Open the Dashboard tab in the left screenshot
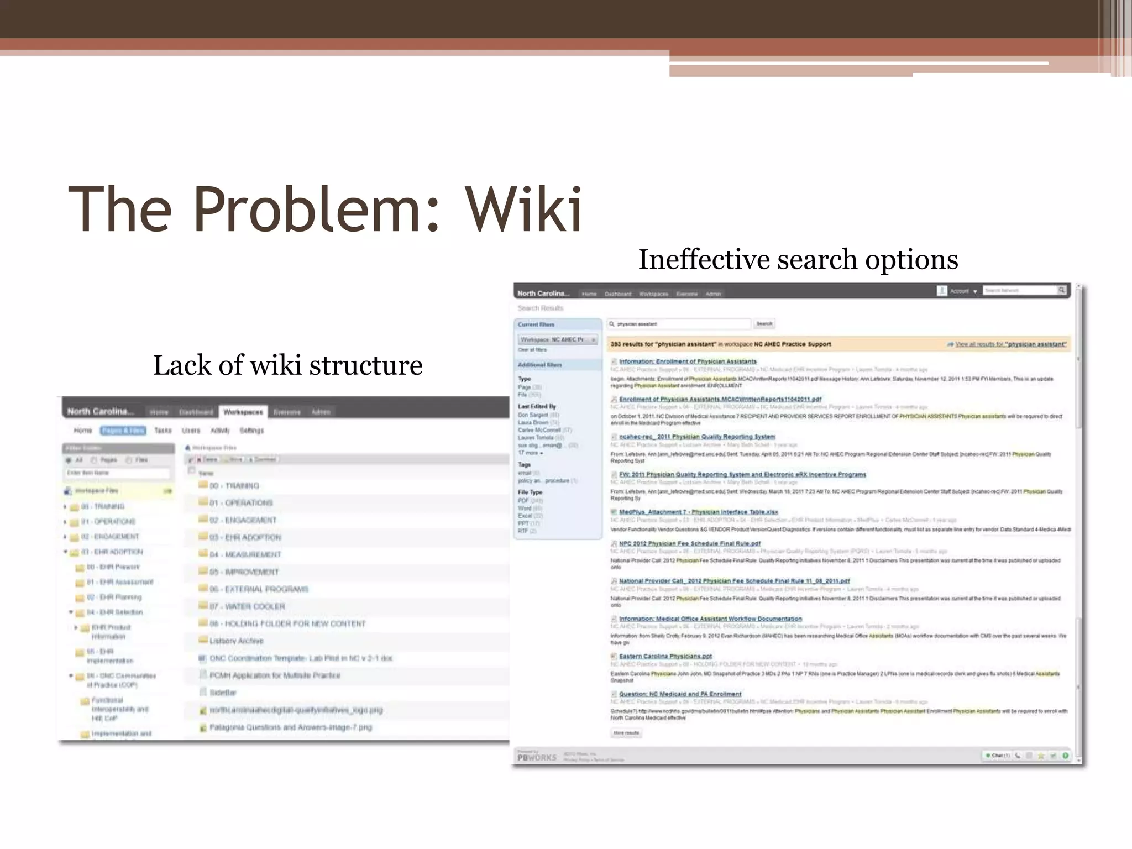The height and width of the screenshot is (849, 1132). coord(196,412)
